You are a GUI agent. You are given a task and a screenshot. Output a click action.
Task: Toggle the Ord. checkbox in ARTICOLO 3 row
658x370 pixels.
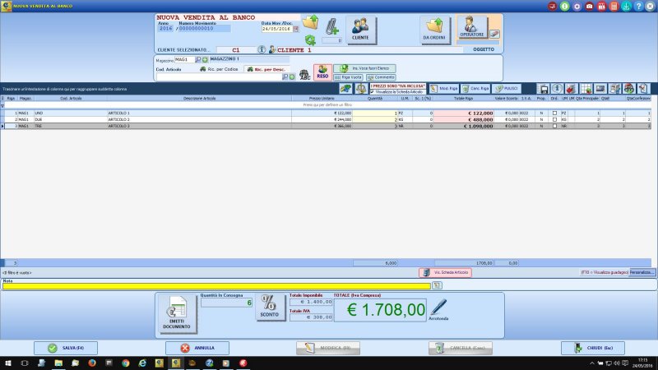[554, 126]
